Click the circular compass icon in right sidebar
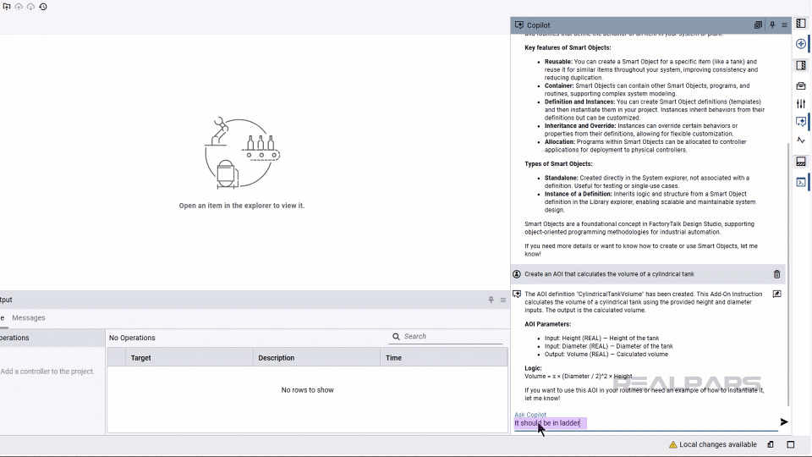 point(801,44)
